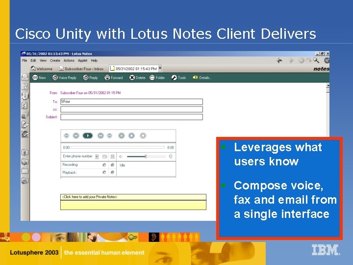Click the computer device icon
This screenshot has height=265, width=353.
[113, 157]
